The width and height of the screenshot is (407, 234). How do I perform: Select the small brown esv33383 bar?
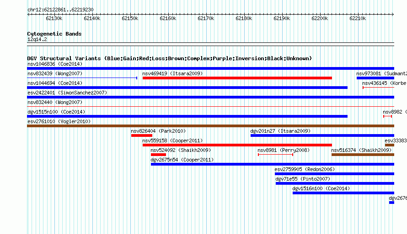coord(390,145)
